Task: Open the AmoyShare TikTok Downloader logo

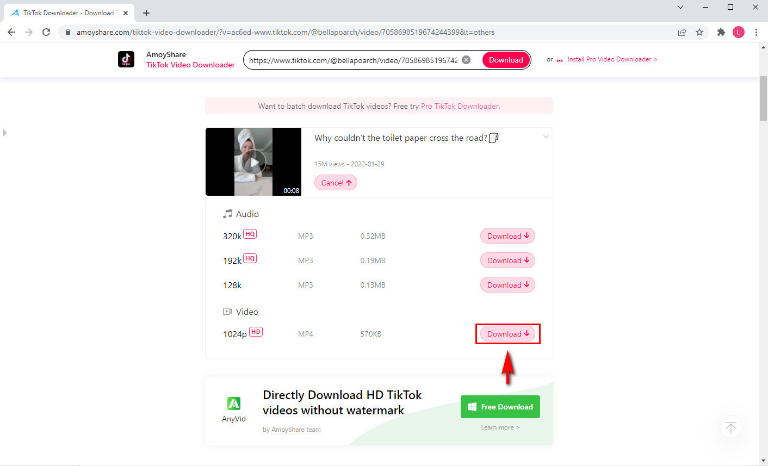Action: tap(126, 59)
